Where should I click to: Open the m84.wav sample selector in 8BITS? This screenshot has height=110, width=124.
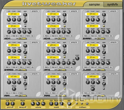(93, 77)
